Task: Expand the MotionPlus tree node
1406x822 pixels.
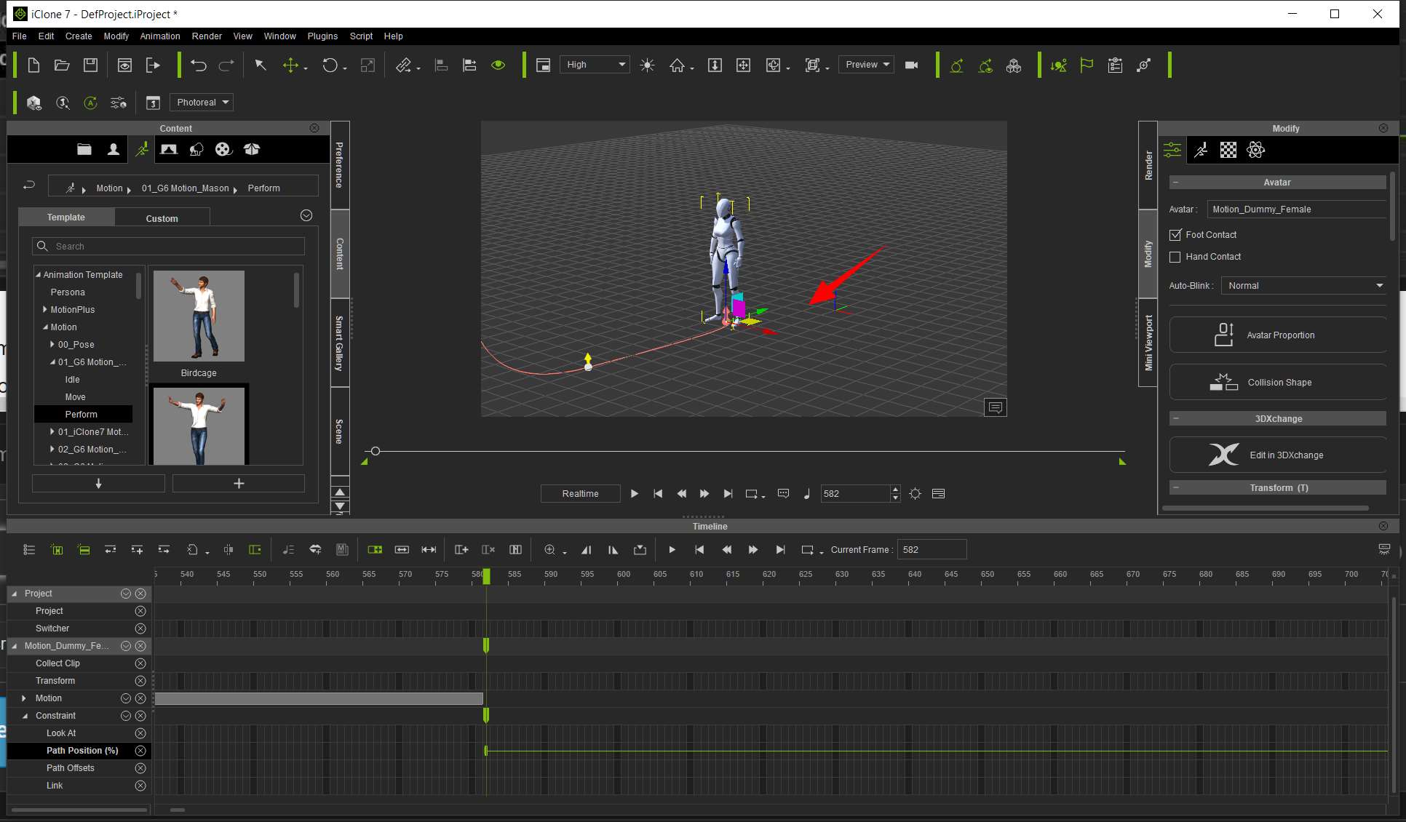Action: click(x=45, y=310)
